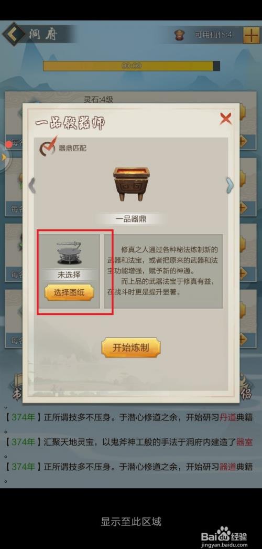Switch to the next cauldron with the right arrow
Screen dimensions: 262x549
230,185
